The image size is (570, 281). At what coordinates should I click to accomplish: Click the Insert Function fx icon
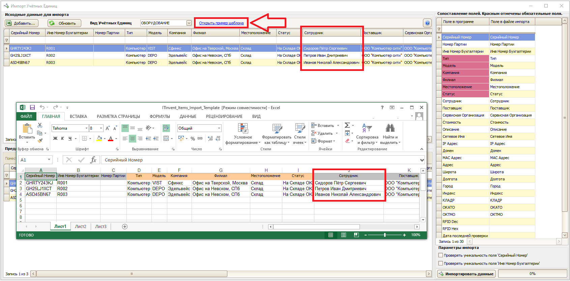(x=93, y=160)
